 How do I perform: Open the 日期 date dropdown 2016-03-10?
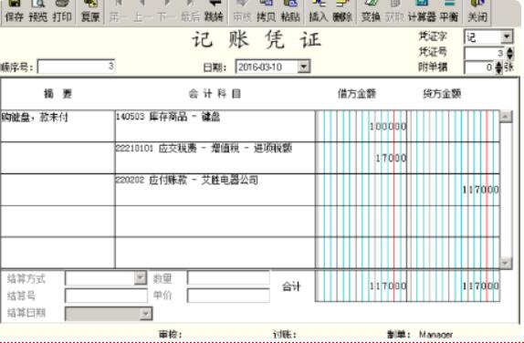303,67
